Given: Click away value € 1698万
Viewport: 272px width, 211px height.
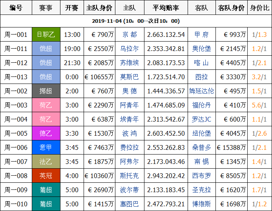Looking at the screenshot, I should [233, 204].
